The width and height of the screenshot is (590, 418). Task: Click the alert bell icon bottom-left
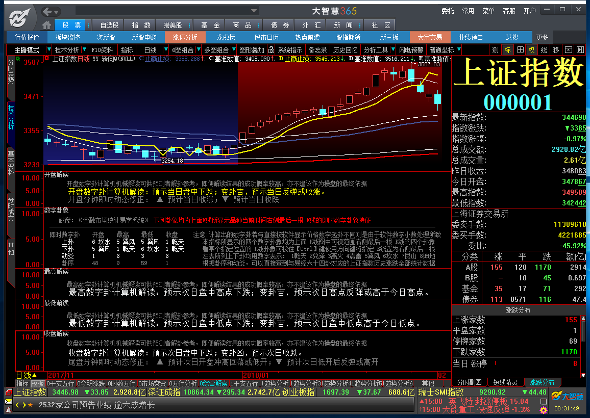coord(8,410)
